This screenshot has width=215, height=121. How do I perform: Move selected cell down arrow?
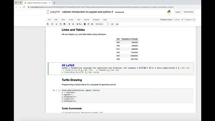coord(73,24)
